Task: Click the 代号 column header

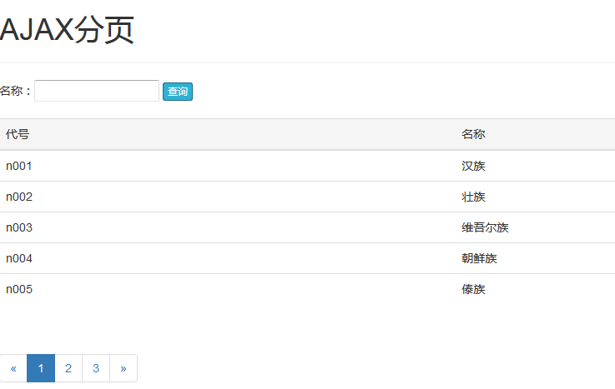Action: point(18,134)
